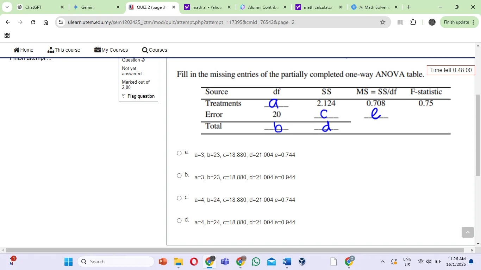Open My Courses in the navigation bar
The image size is (481, 270).
(111, 50)
